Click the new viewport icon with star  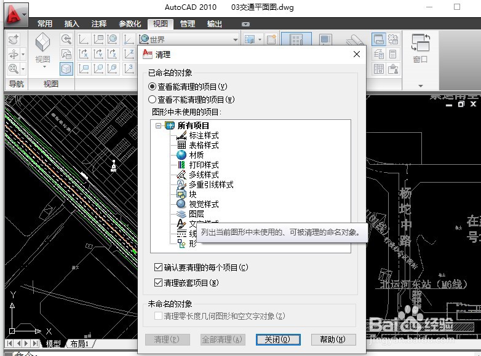tap(271, 39)
